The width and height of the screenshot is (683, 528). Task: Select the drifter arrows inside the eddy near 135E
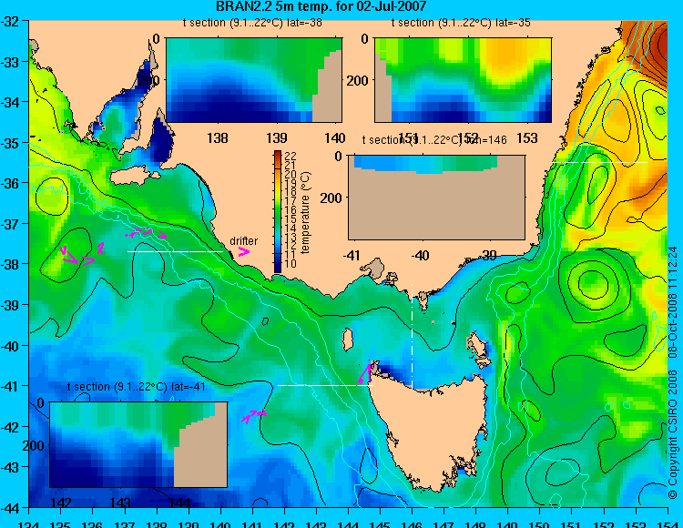coord(77,256)
